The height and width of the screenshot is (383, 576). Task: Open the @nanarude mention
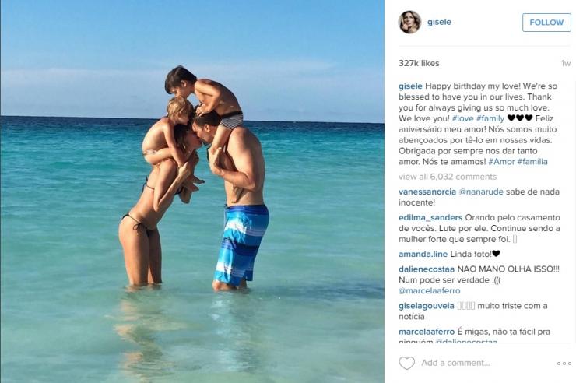(x=481, y=191)
